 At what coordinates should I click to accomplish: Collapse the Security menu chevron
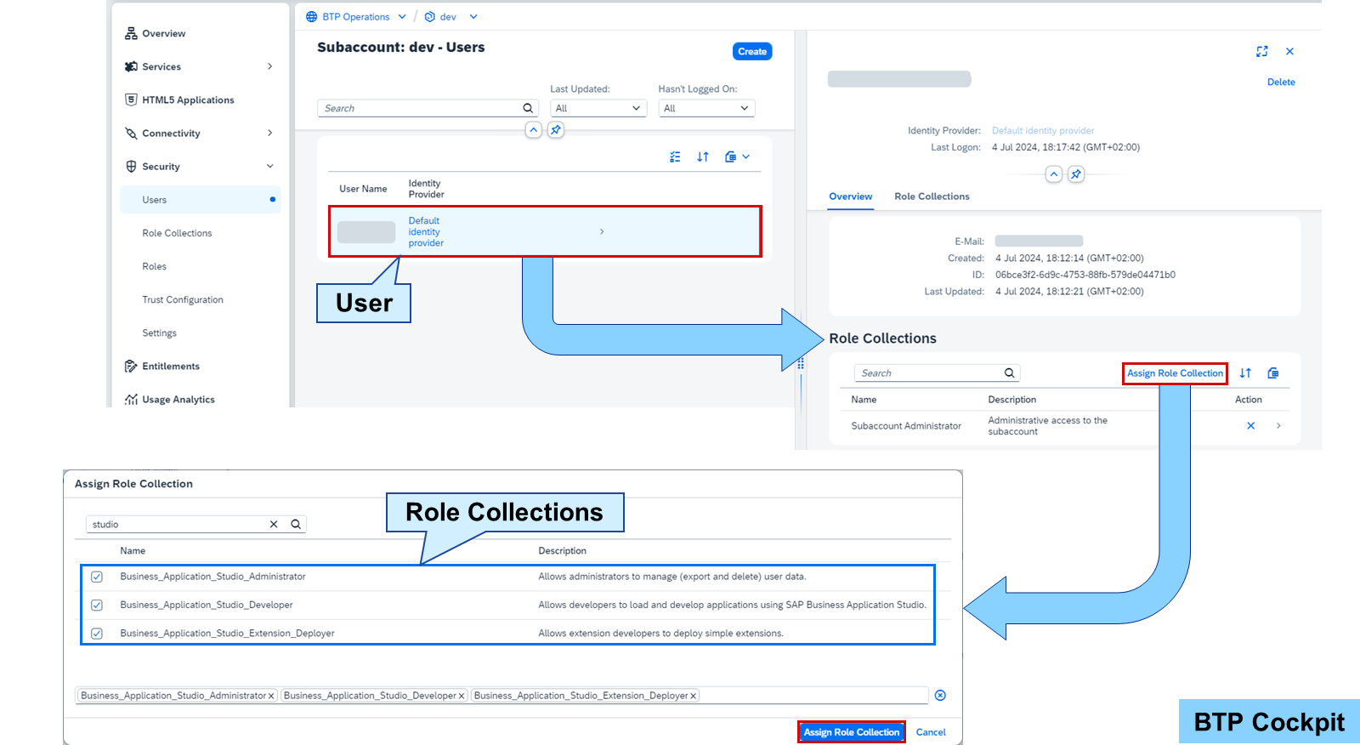tap(270, 167)
